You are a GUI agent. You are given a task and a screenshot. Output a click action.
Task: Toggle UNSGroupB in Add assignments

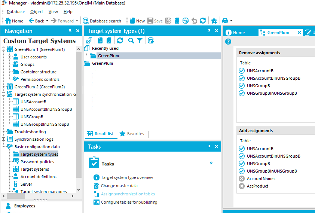pyautogui.click(x=242, y=164)
